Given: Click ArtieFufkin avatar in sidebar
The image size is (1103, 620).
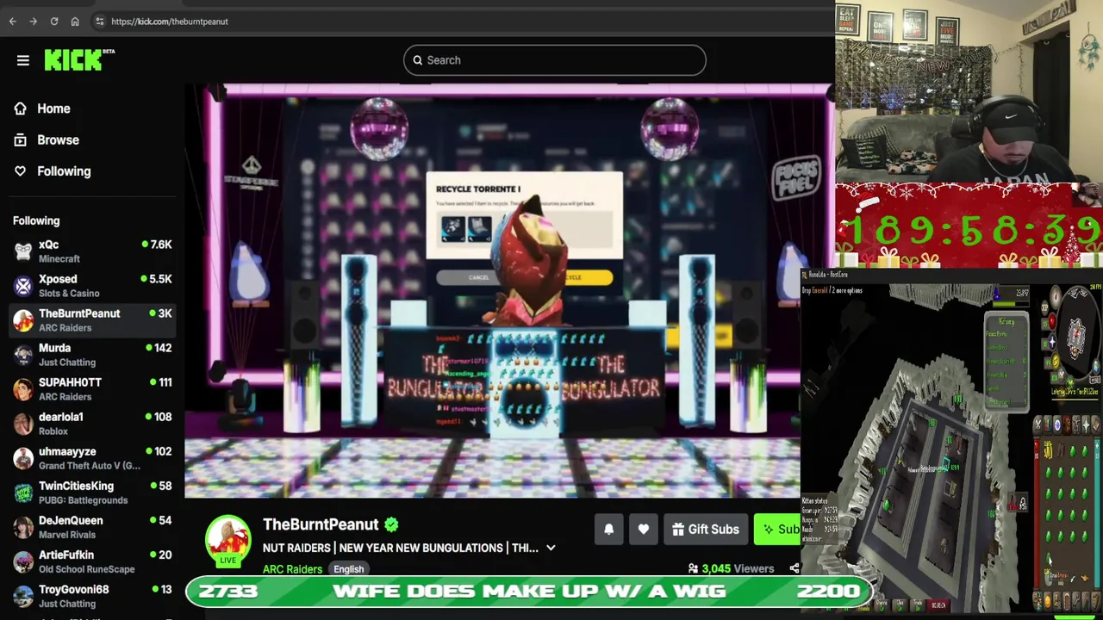Looking at the screenshot, I should pos(23,561).
